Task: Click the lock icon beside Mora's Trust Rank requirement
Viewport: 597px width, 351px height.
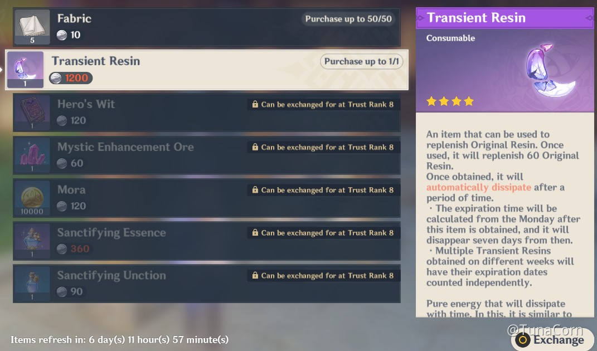Action: pos(256,190)
